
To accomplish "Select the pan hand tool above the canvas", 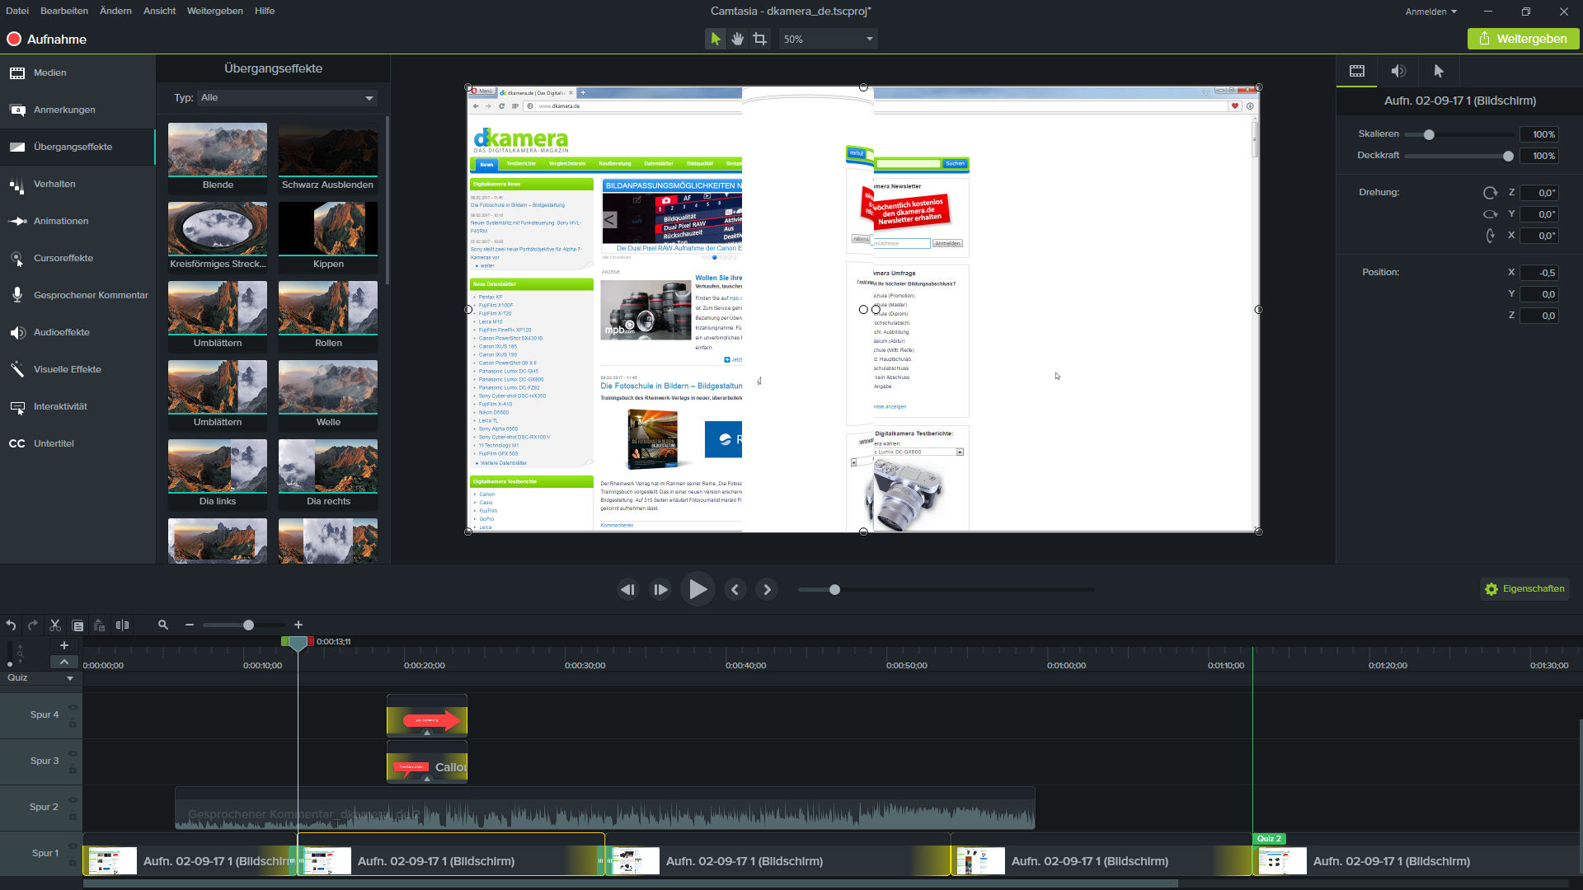I will [x=737, y=38].
